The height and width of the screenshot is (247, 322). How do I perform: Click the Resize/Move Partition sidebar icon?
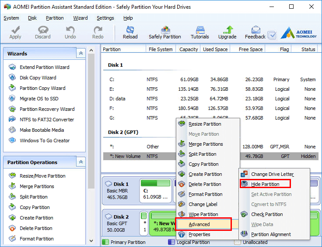12,175
